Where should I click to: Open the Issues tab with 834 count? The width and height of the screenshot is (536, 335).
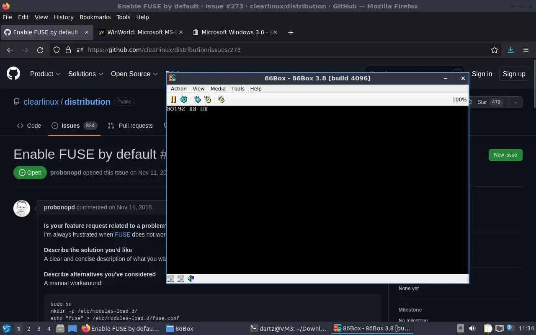[74, 126]
